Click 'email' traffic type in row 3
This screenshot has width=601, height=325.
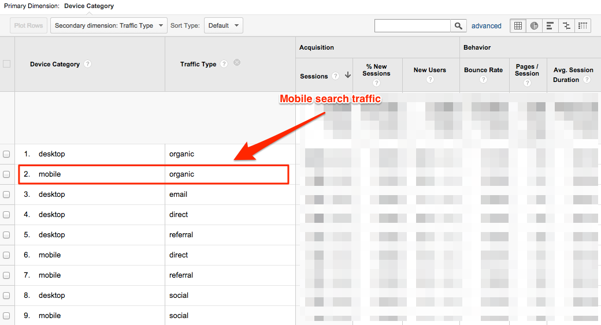[178, 195]
